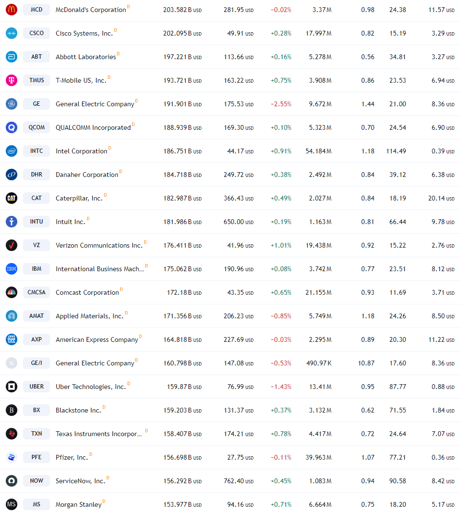This screenshot has height=514, width=461.
Task: Click the American Express logo icon
Action: [x=12, y=339]
